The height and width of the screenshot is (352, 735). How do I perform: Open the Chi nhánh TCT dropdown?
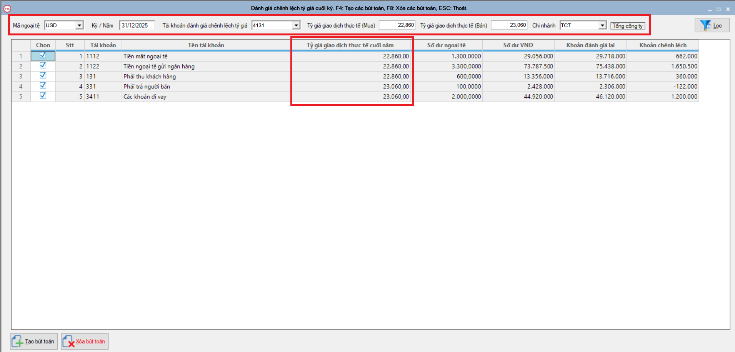point(602,25)
